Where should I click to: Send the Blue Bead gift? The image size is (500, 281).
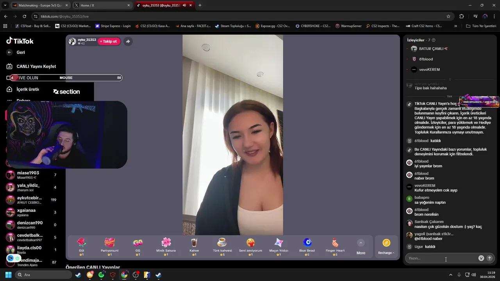[x=307, y=247]
